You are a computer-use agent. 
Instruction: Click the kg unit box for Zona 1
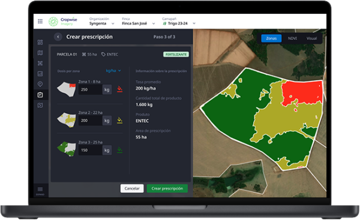[107, 89]
